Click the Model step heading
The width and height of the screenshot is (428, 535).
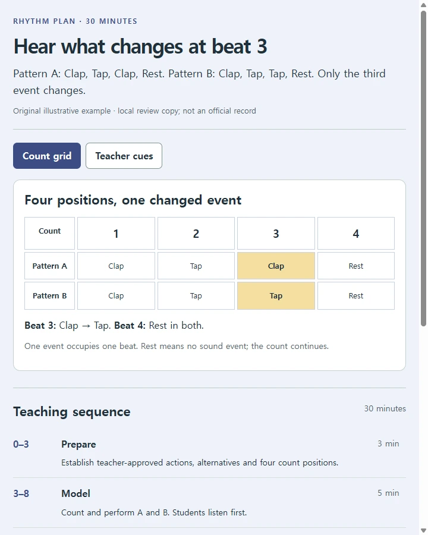click(x=75, y=493)
